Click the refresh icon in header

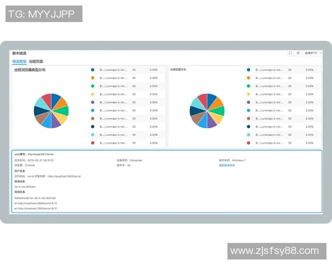tap(298, 53)
